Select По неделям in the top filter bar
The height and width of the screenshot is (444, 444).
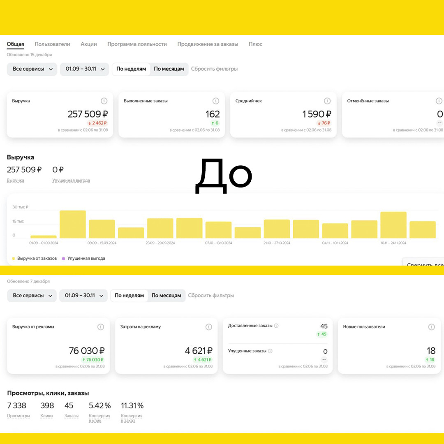(x=131, y=69)
